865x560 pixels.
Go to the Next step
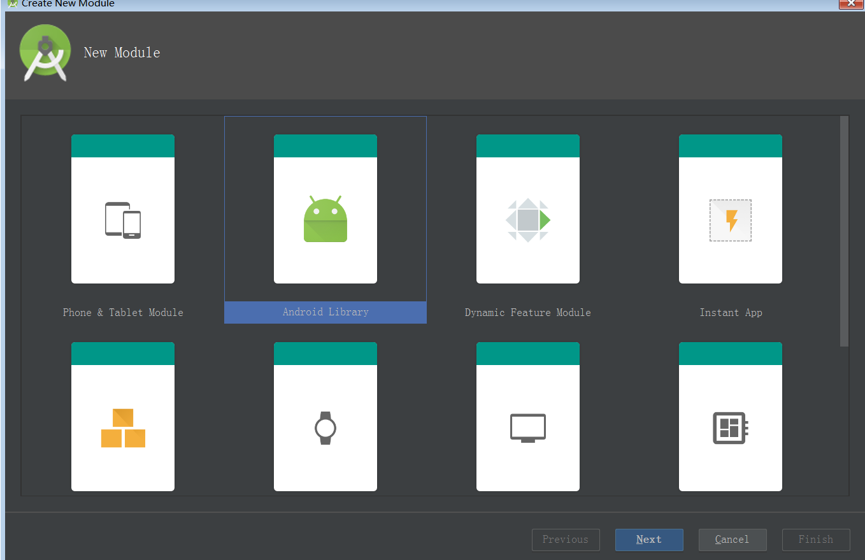(x=649, y=540)
